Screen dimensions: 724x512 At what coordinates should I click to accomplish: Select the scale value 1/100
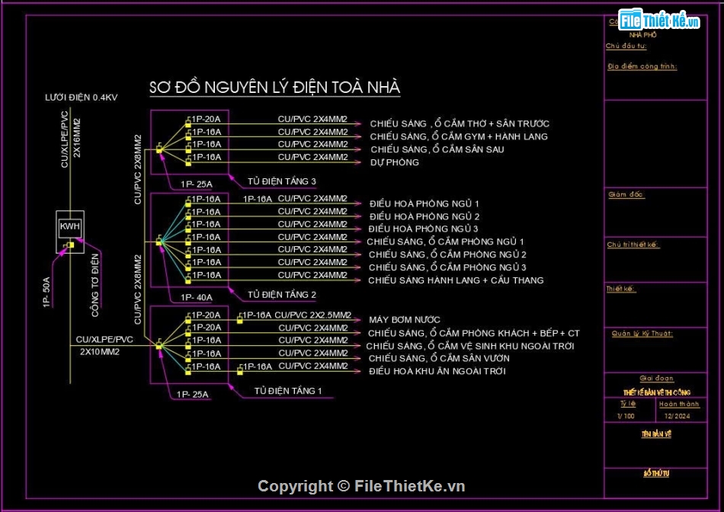pos(626,416)
